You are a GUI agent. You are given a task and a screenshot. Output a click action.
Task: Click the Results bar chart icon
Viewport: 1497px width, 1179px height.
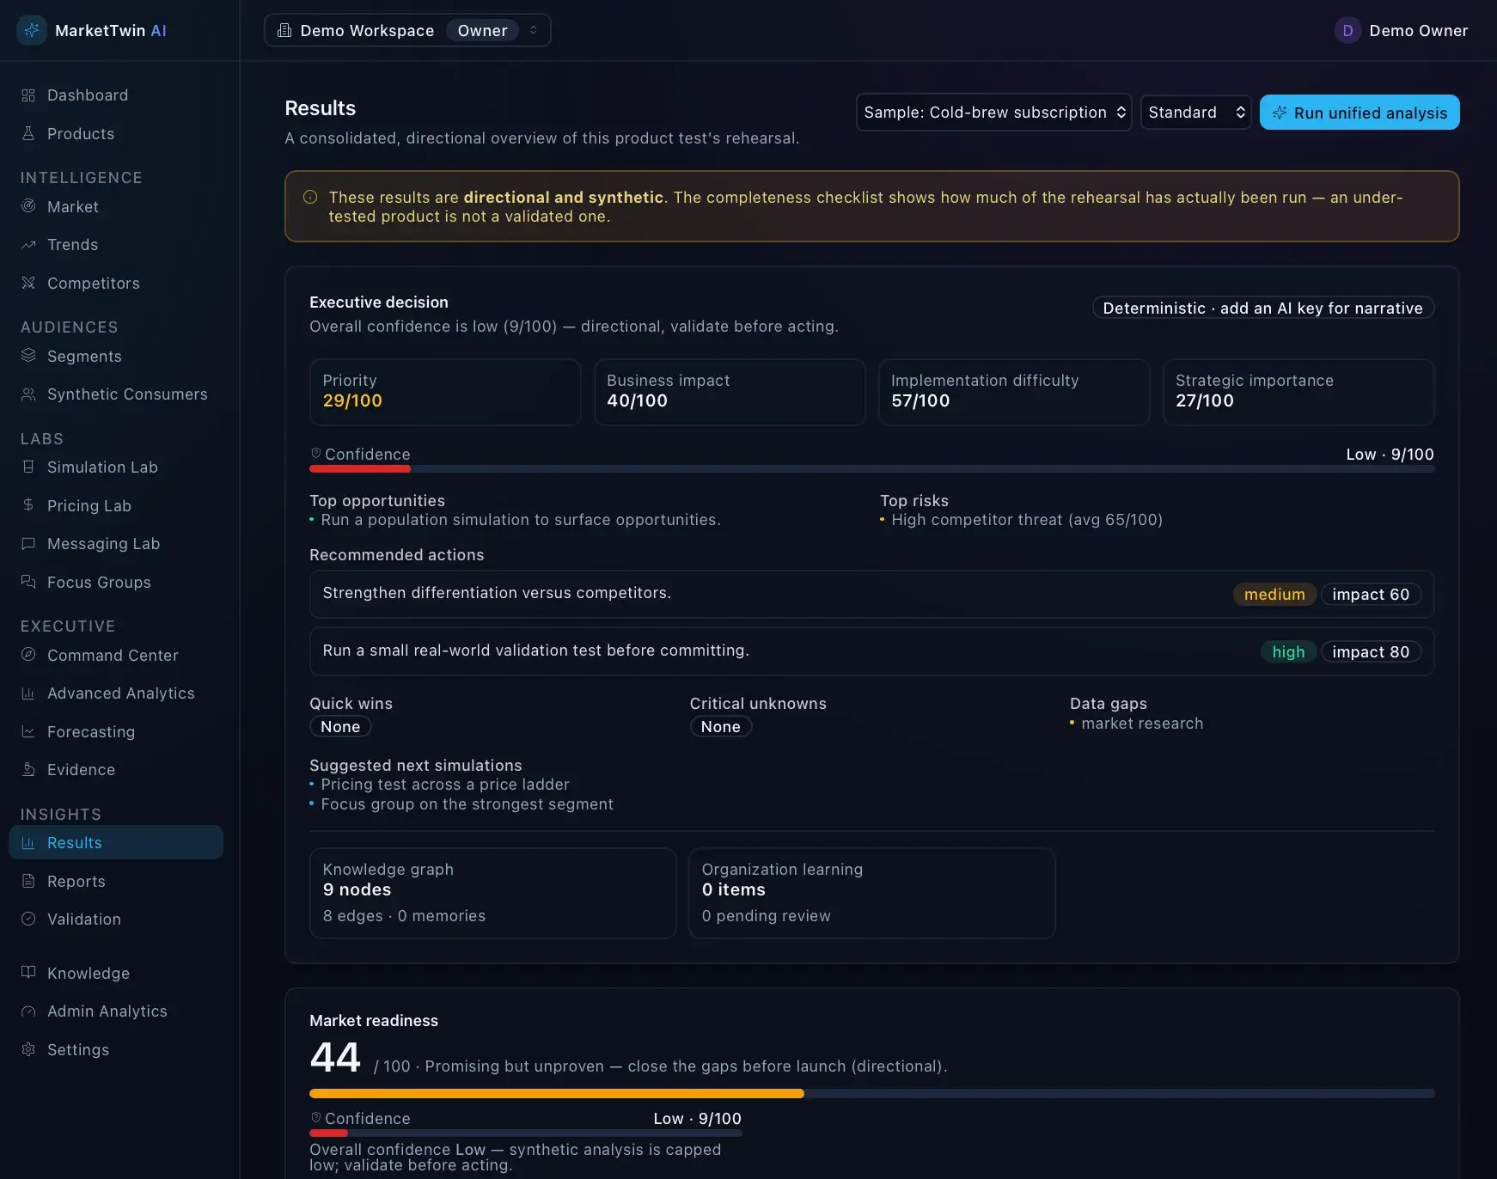(x=28, y=843)
